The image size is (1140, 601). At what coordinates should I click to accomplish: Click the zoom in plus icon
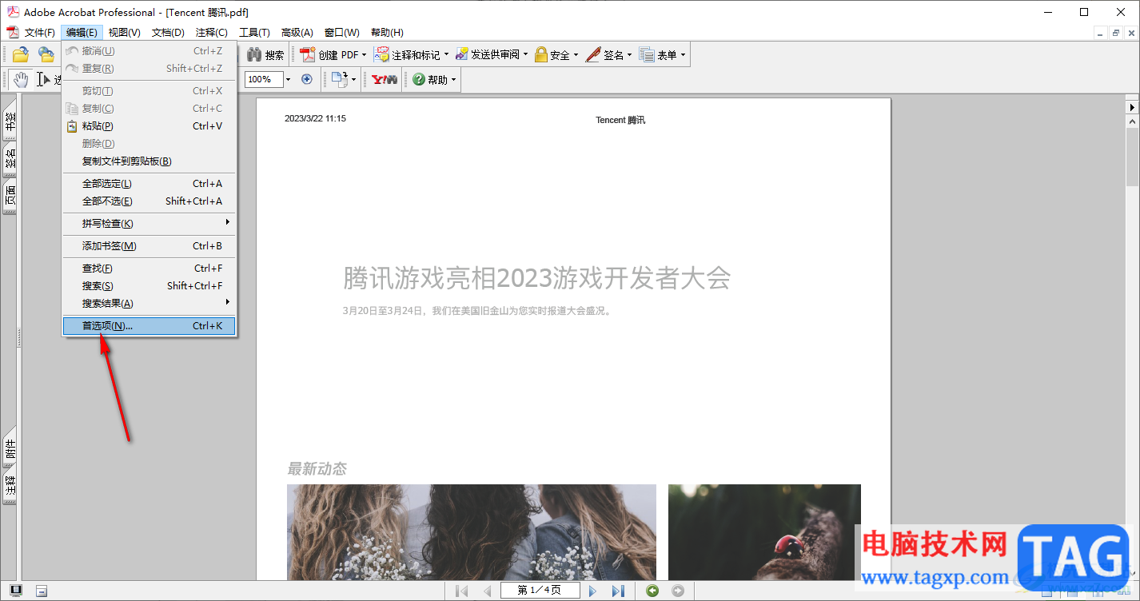coord(306,79)
